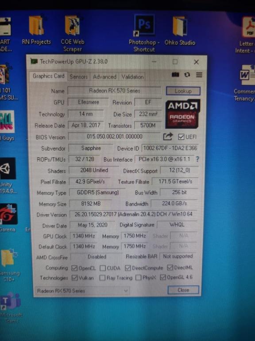Viewport: 255px width, 341px height.
Task: Click the GPU-Z screenshot camera icon
Action: [175, 75]
